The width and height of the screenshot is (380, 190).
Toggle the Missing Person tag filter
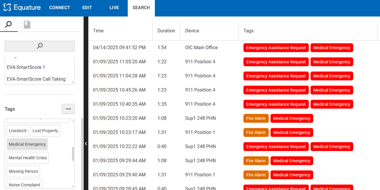23,171
